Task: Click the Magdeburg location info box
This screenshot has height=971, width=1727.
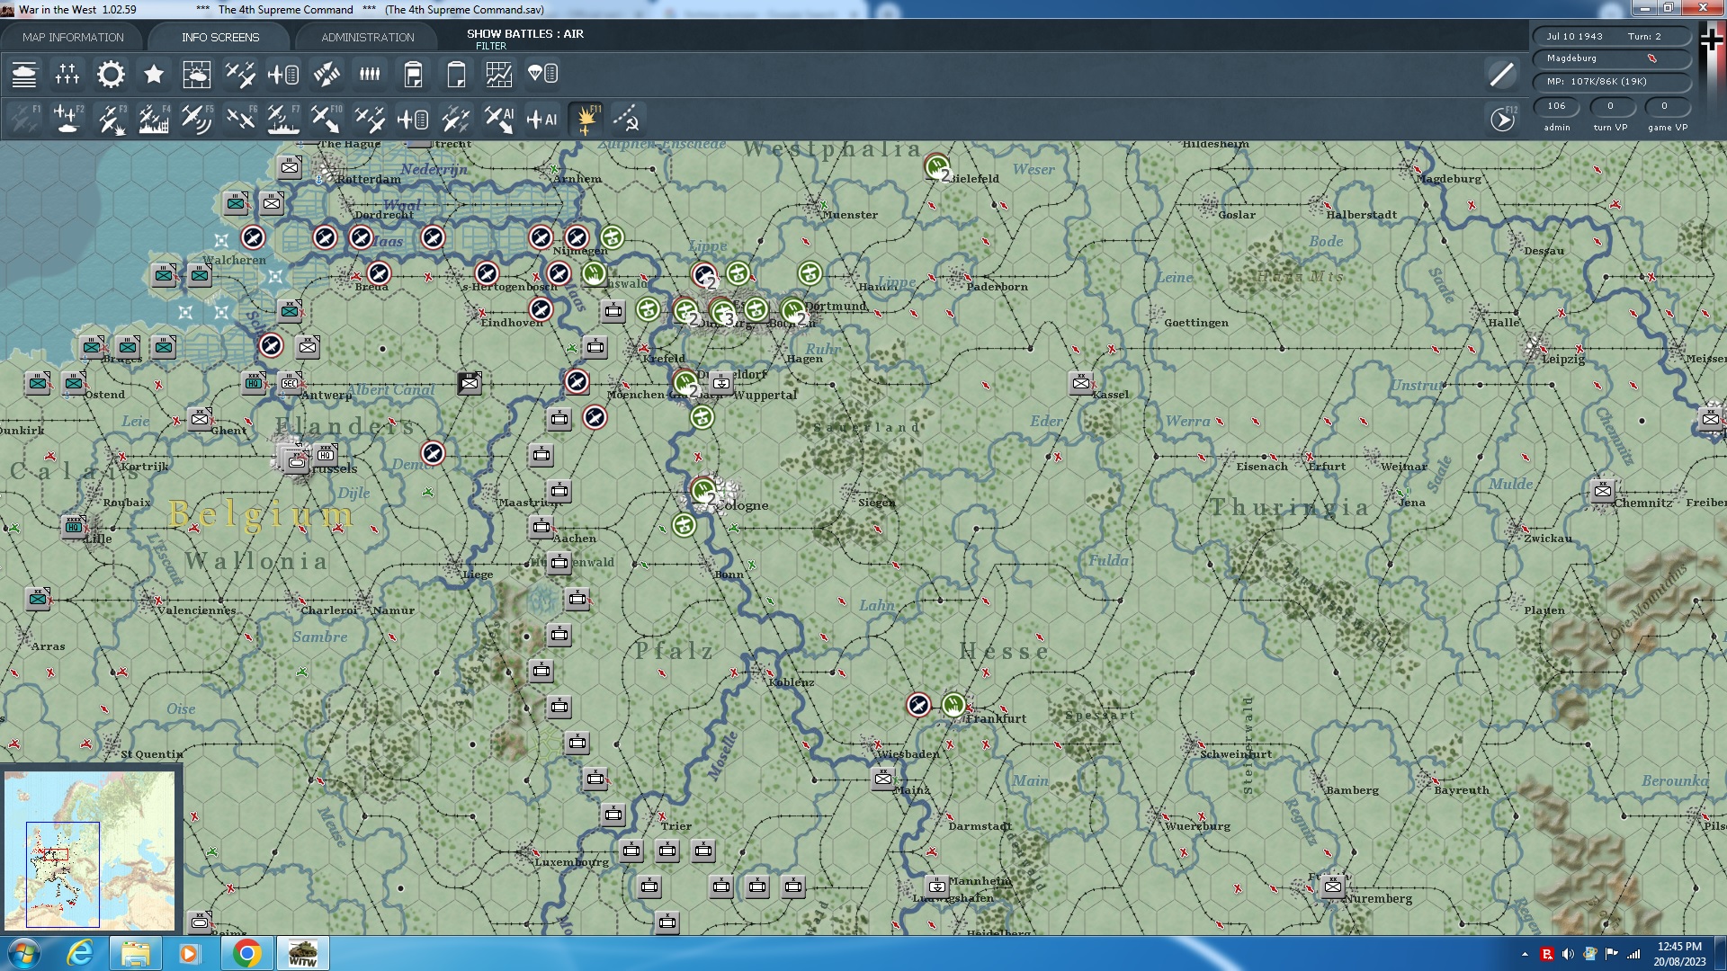Action: pyautogui.click(x=1610, y=58)
